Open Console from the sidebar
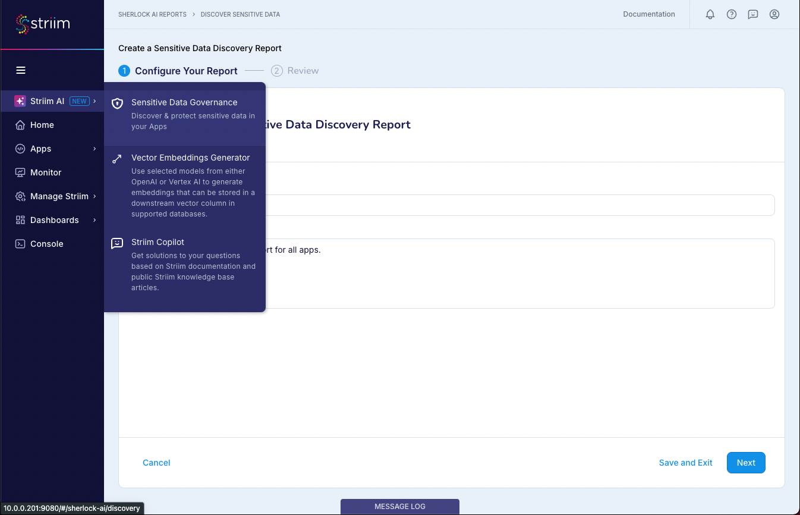800x515 pixels. coord(46,244)
